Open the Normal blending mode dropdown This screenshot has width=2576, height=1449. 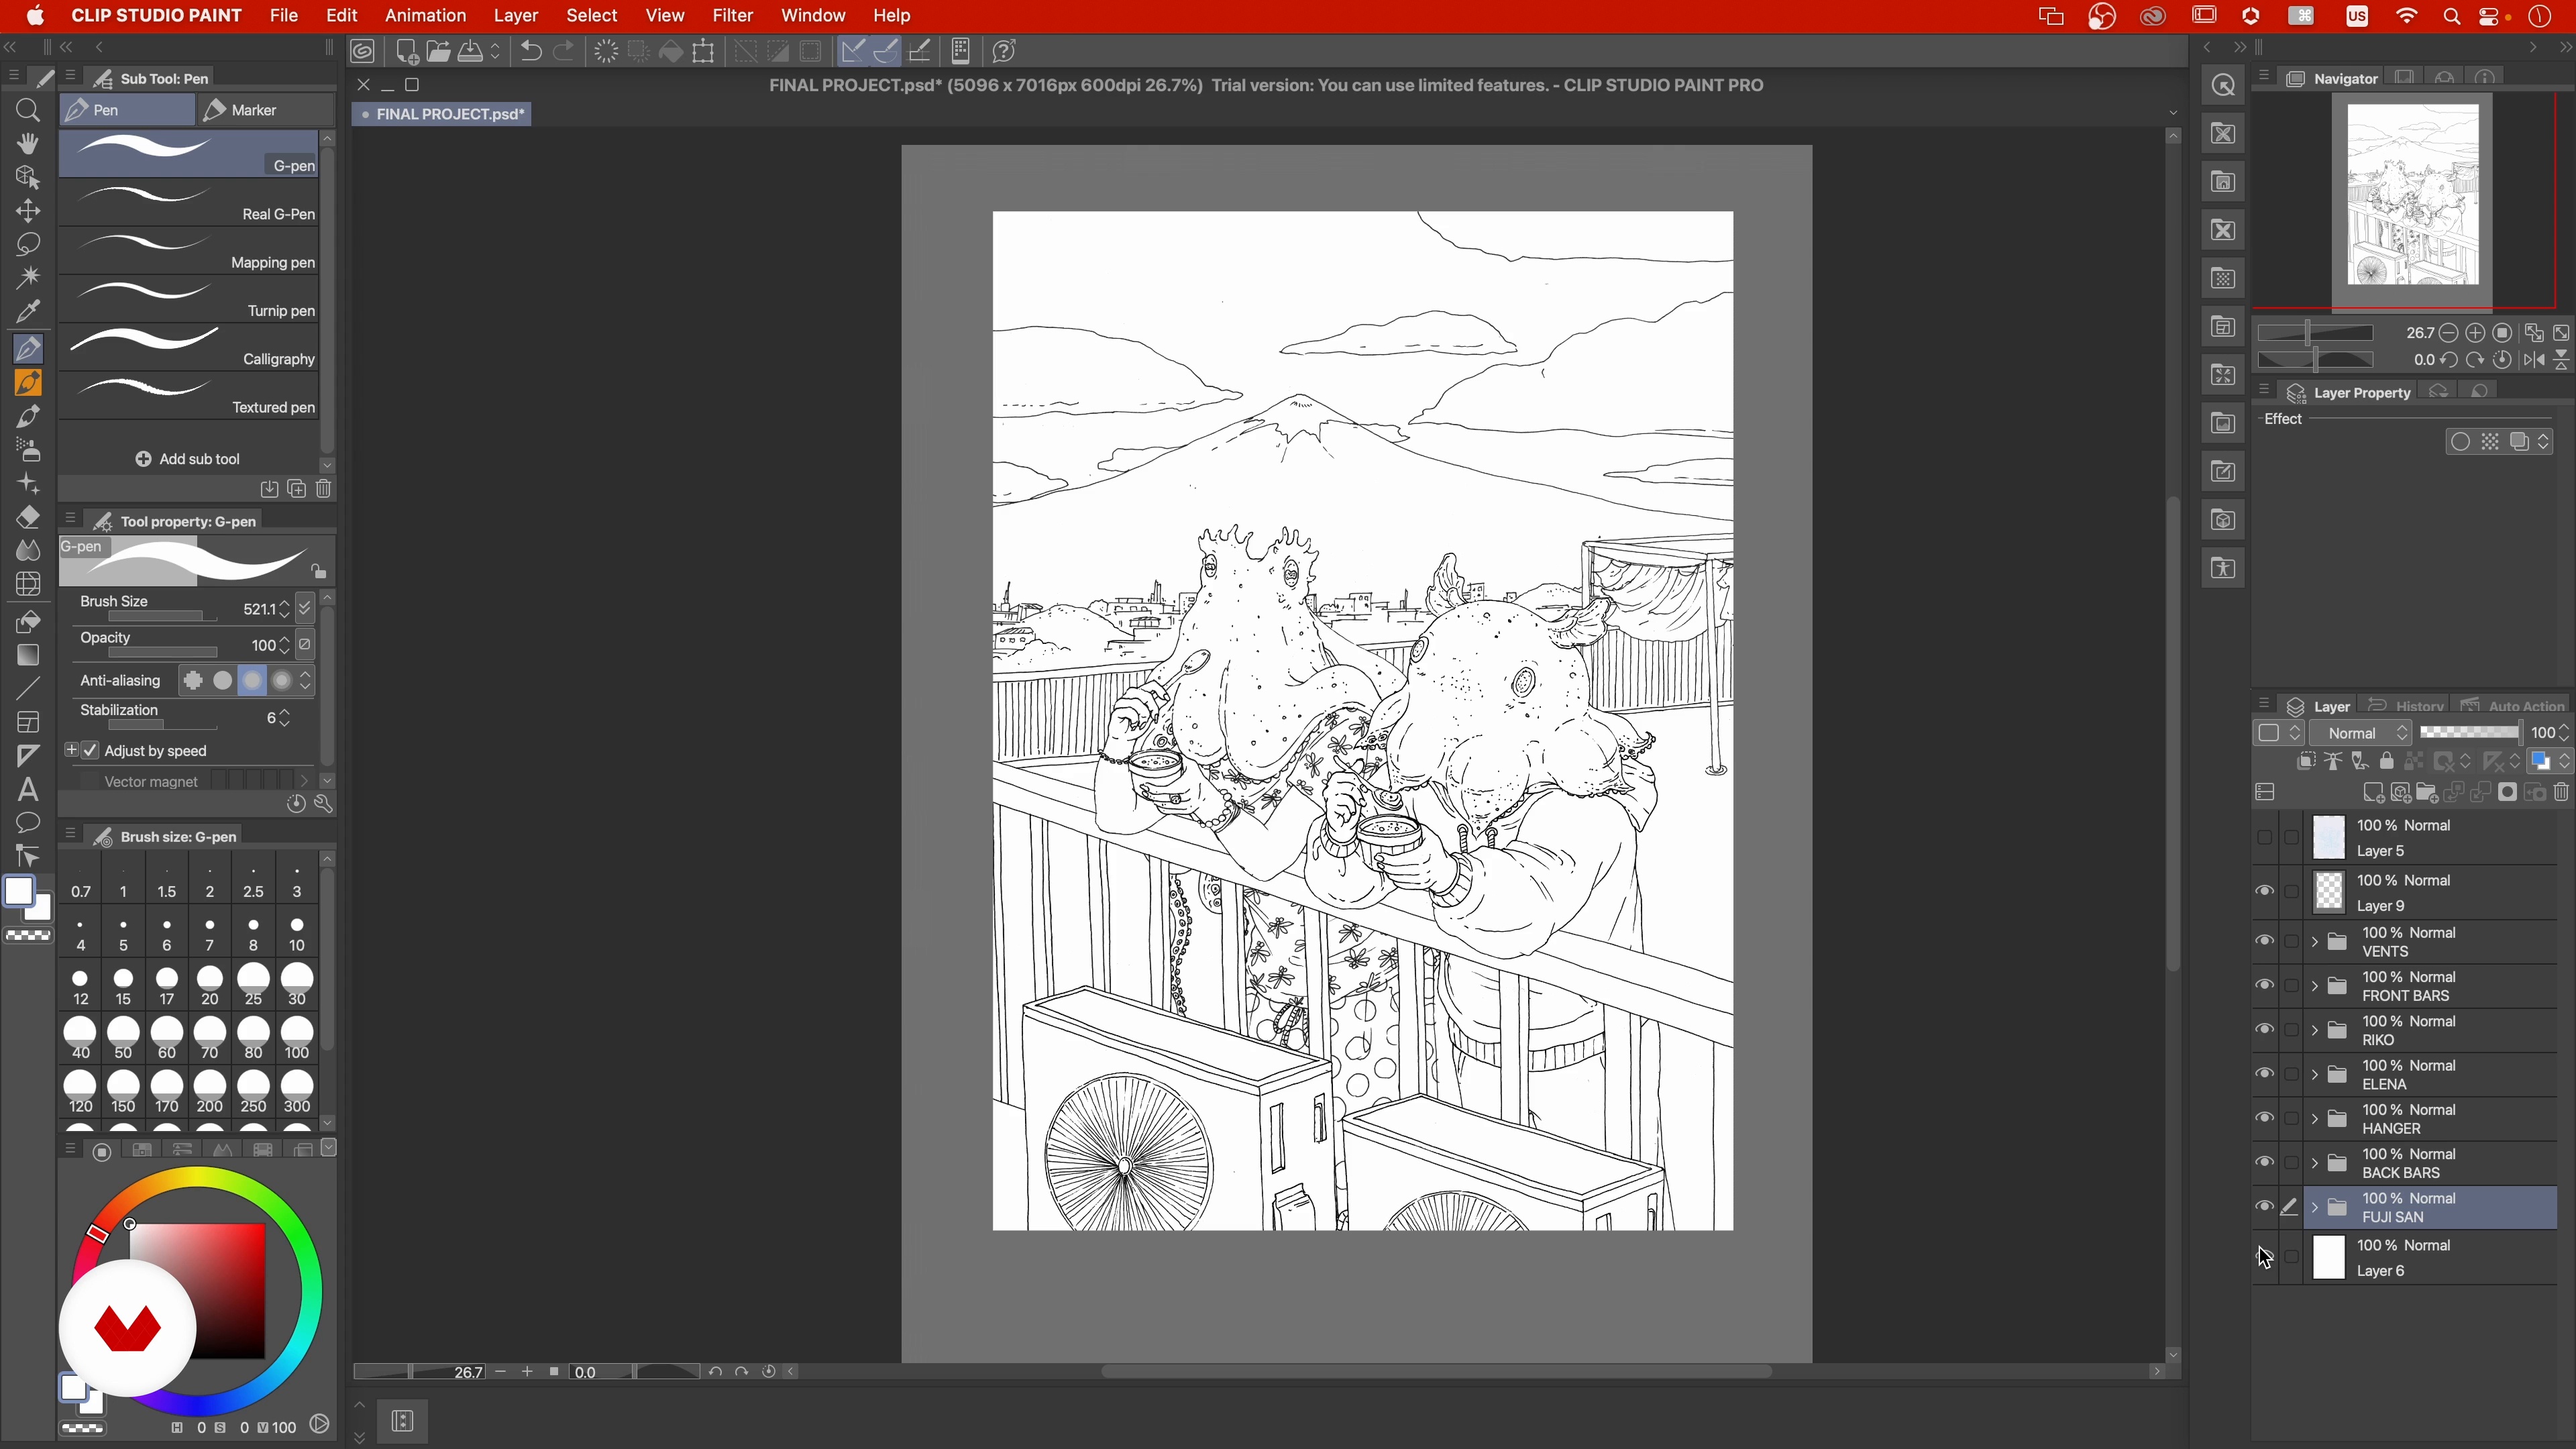(2361, 733)
